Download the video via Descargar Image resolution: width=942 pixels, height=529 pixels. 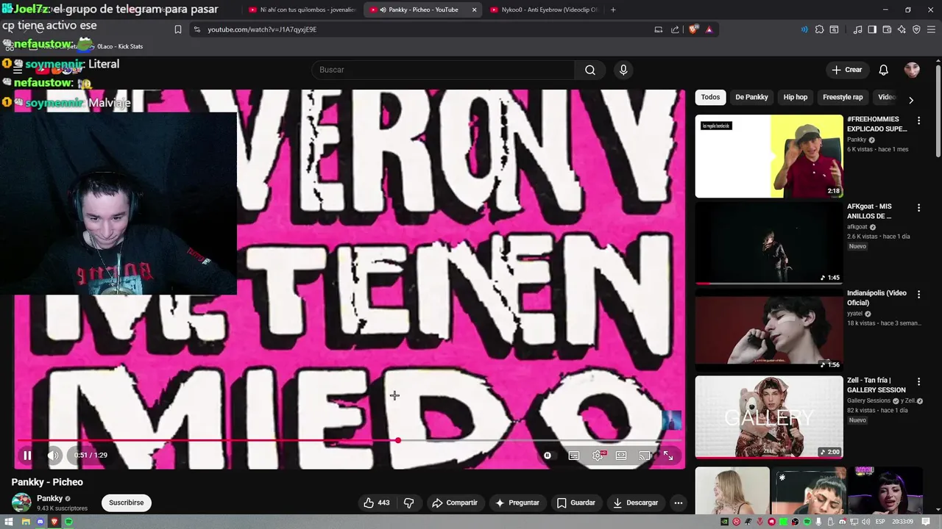pyautogui.click(x=636, y=503)
